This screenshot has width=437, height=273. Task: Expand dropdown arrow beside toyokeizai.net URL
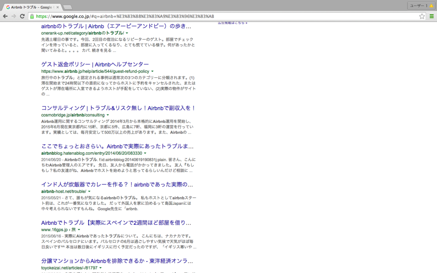[x=100, y=268]
